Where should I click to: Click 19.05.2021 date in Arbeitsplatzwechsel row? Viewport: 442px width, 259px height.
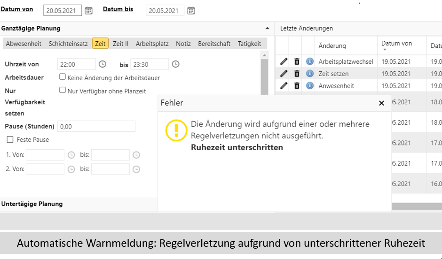(x=396, y=61)
